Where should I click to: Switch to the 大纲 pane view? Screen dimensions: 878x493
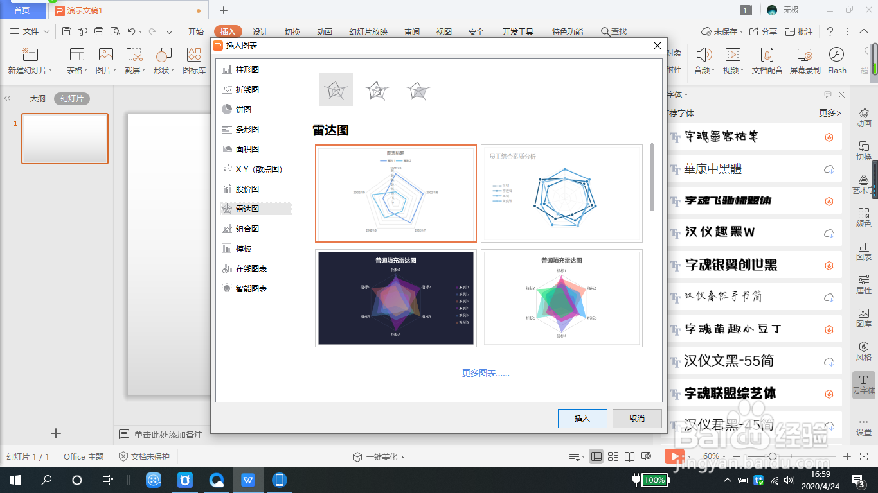point(38,99)
